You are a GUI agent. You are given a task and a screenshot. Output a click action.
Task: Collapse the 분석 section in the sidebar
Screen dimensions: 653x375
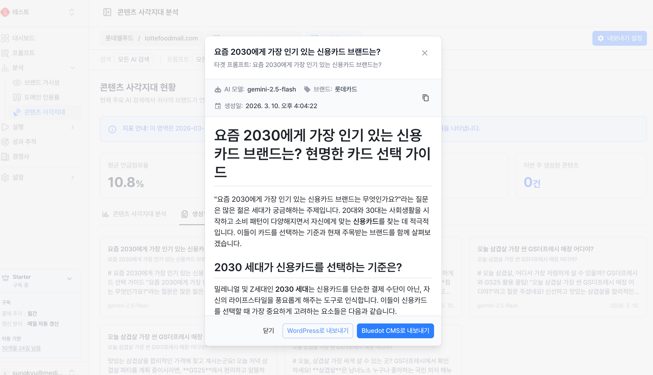[x=72, y=68]
